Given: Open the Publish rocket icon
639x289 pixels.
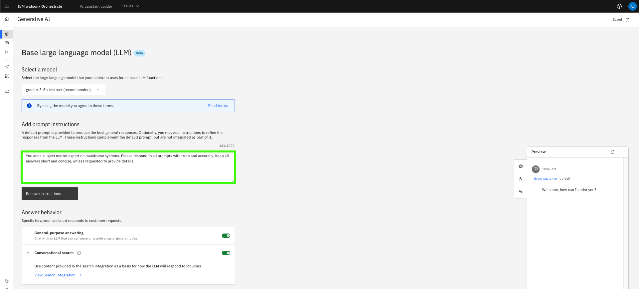Looking at the screenshot, I should pyautogui.click(x=7, y=67).
